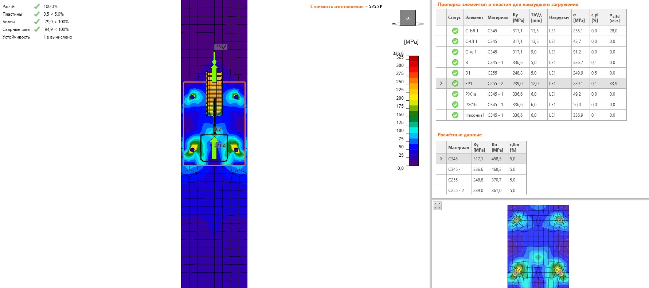Click green status icon in row B
Image resolution: width=649 pixels, height=288 pixels.
455,63
